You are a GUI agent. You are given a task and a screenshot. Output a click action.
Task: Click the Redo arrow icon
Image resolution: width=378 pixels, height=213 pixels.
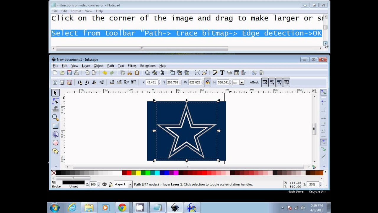[112, 73]
